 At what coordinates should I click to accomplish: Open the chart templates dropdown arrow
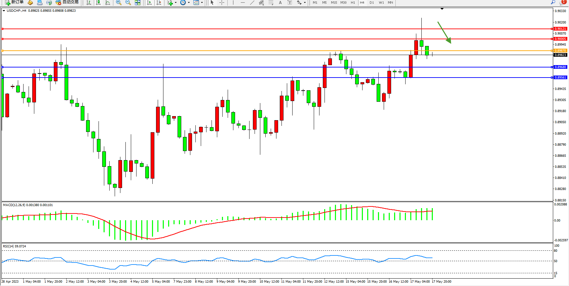pyautogui.click(x=202, y=3)
